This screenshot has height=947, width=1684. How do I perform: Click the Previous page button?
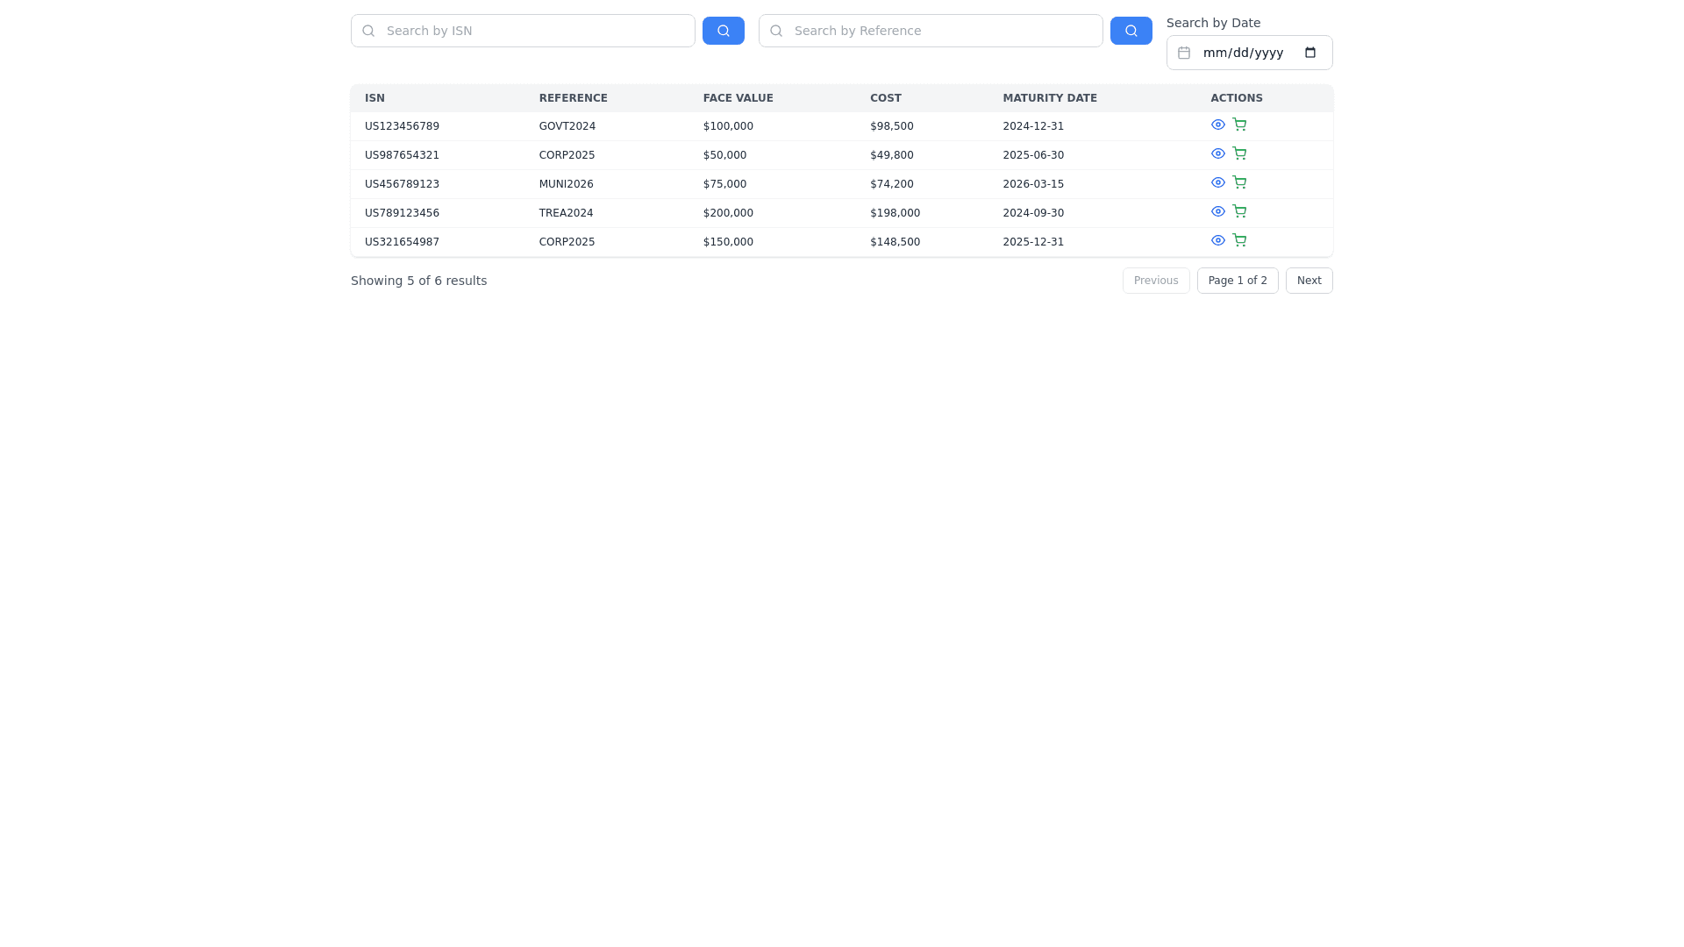click(1155, 281)
